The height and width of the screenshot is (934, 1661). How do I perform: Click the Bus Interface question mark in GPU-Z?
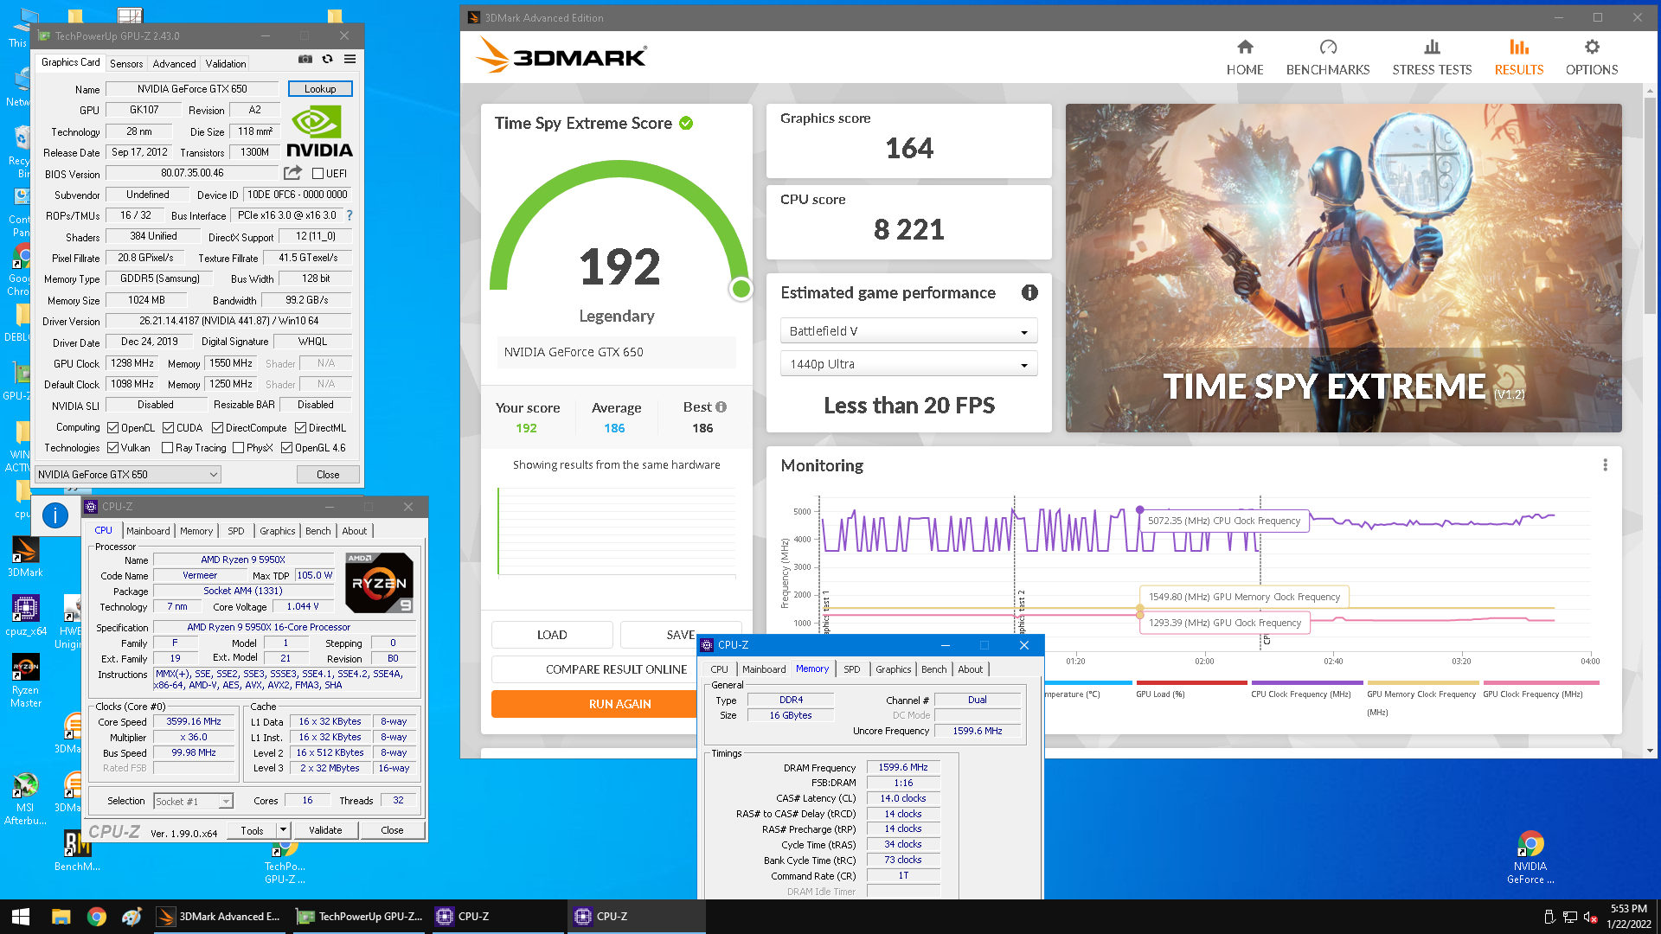[x=350, y=215]
